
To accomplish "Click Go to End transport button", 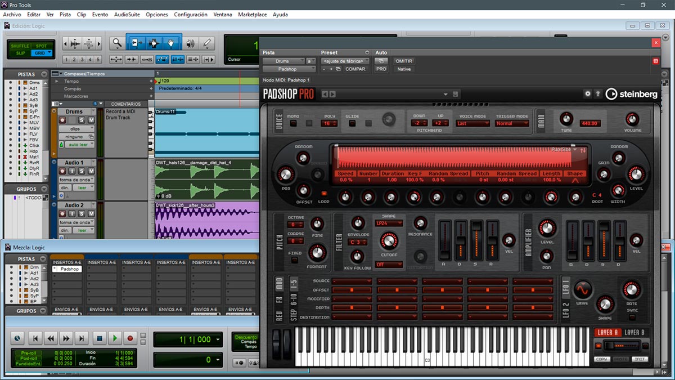I will [x=82, y=338].
